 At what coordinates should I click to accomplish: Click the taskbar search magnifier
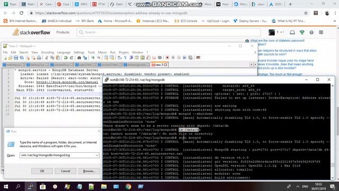(x=18, y=186)
